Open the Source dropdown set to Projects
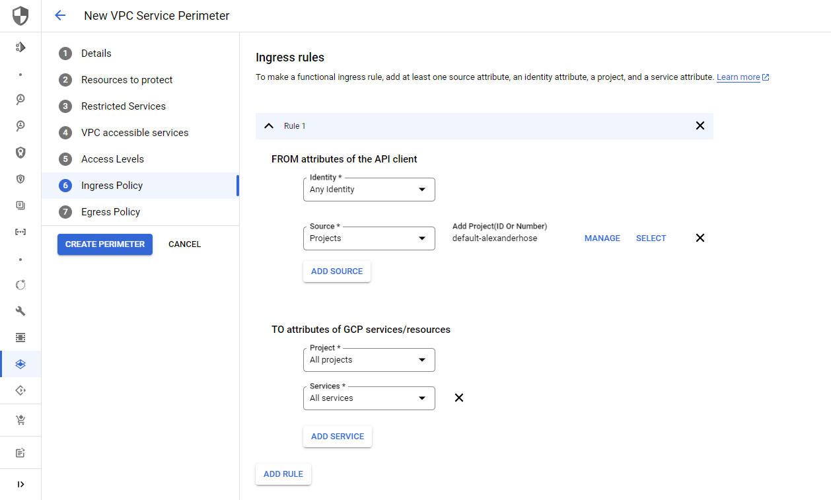This screenshot has height=500, width=831. point(369,238)
